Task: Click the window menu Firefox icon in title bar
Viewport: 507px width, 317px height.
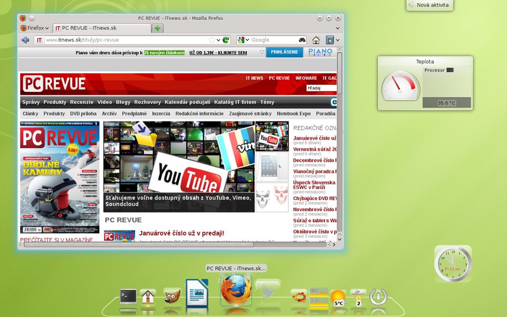Action: pos(23,18)
